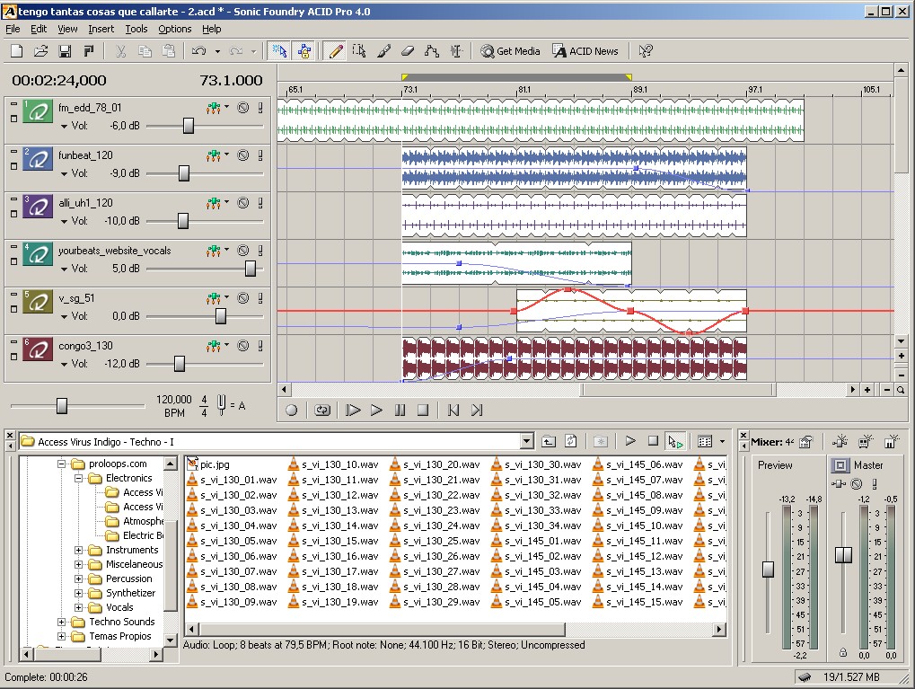915x689 pixels.
Task: Click the ACID News button
Action: point(585,51)
